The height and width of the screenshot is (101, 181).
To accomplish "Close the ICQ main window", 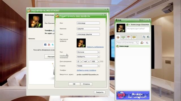I will point(150,20).
